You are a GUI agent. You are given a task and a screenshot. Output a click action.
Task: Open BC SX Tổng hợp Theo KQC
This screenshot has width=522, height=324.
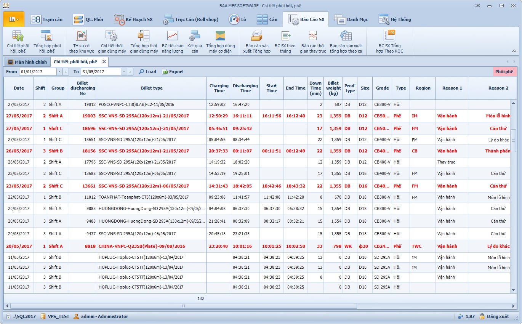coord(389,41)
